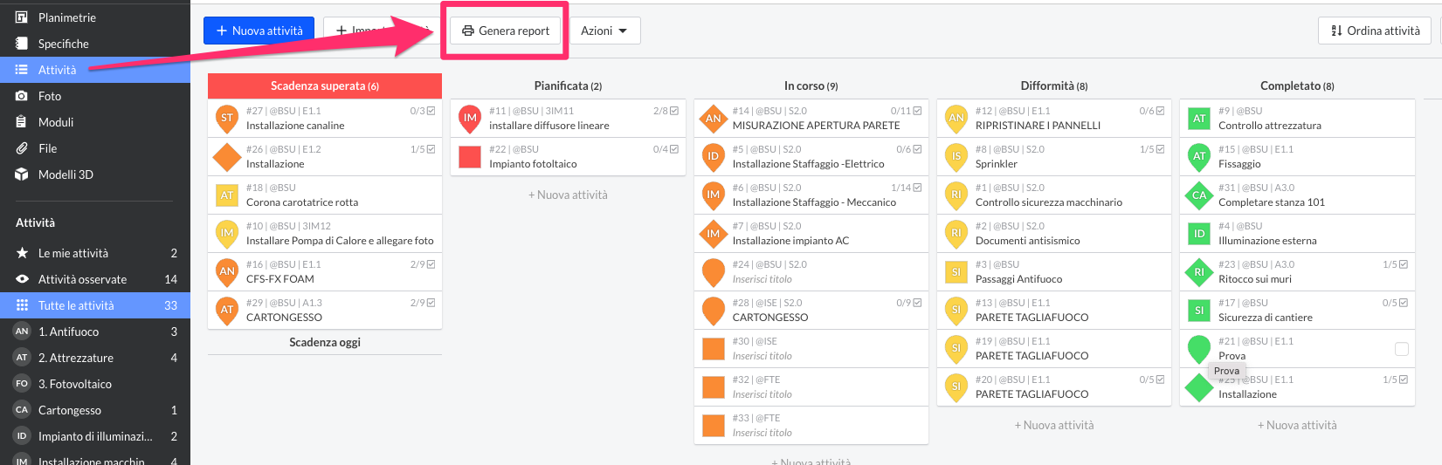Click checklist counter 2/8 on installare diffusore lineare
Screen dimensions: 1442x465
click(666, 111)
